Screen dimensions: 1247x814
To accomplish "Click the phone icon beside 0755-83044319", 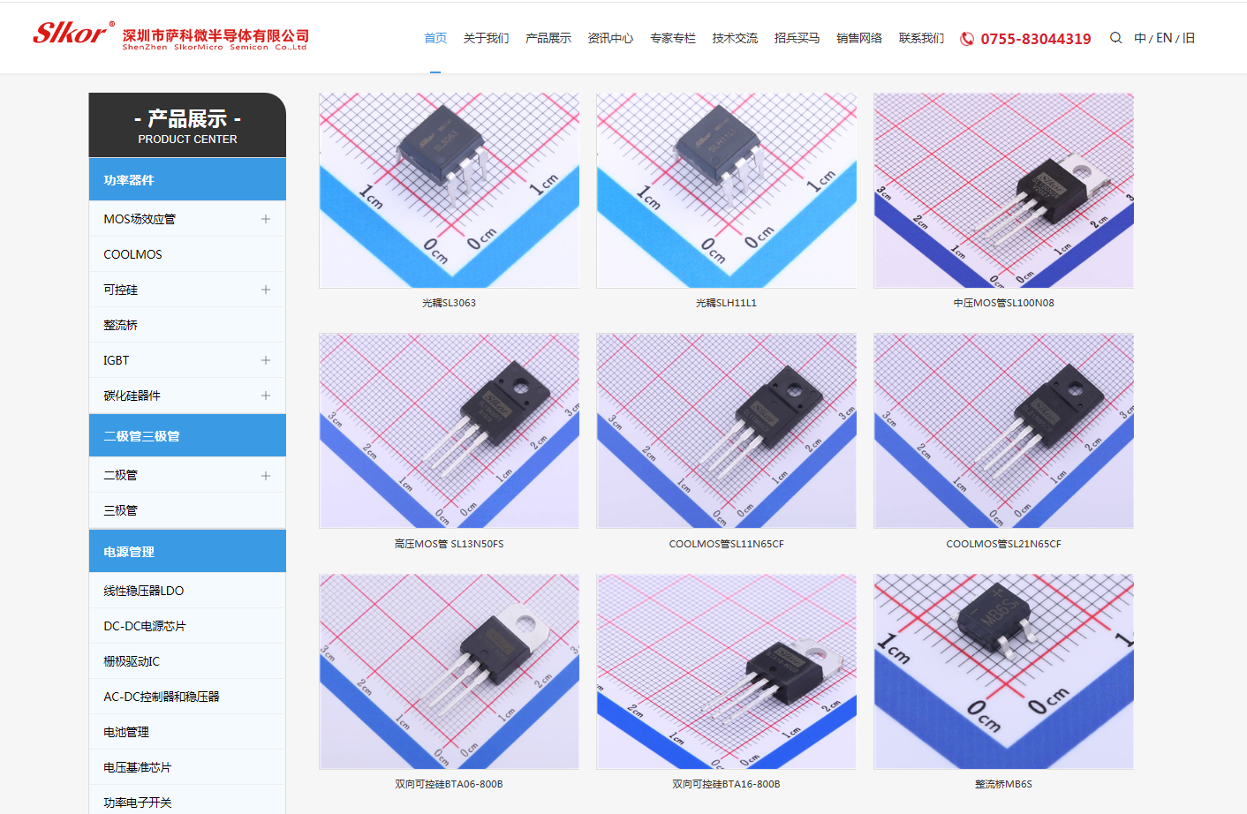I will click(x=967, y=39).
